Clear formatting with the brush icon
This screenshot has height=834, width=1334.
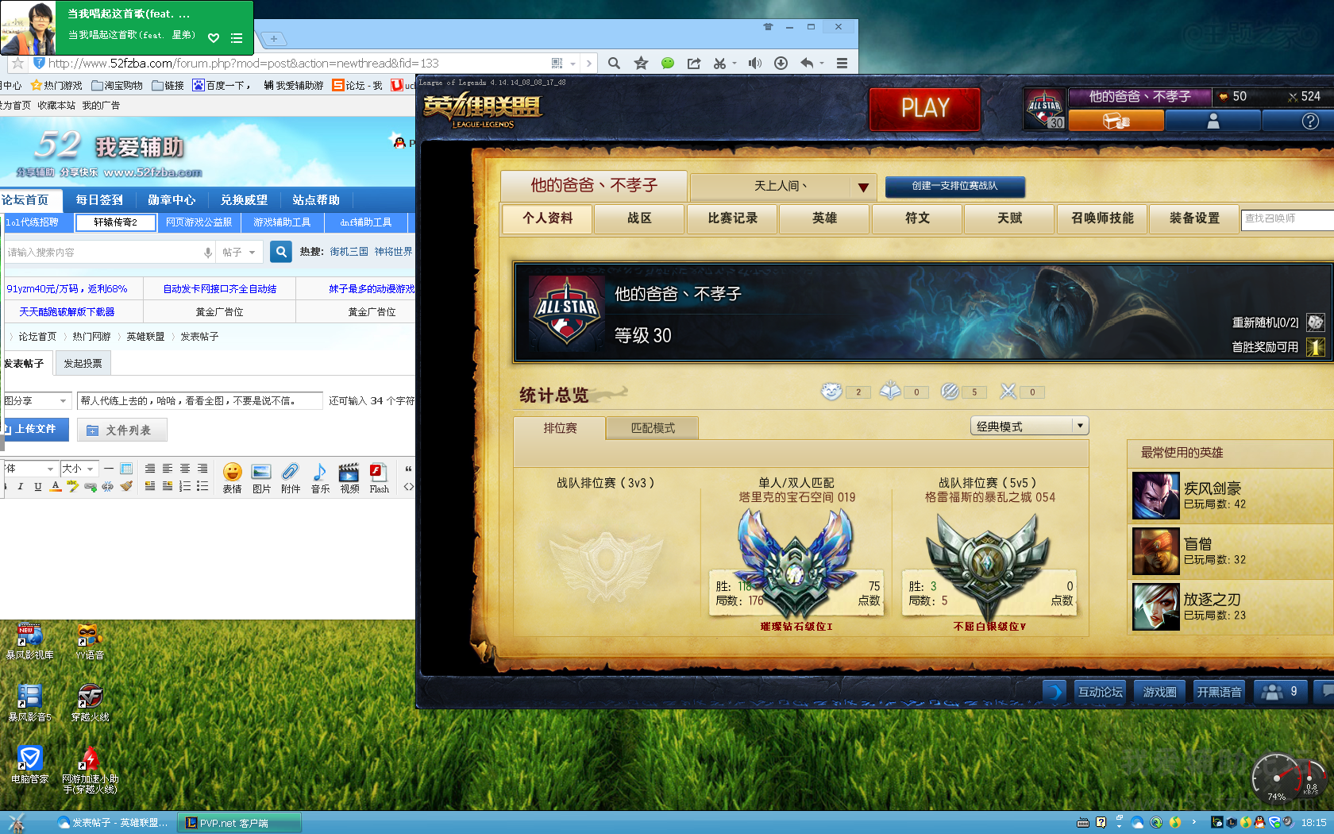[126, 486]
